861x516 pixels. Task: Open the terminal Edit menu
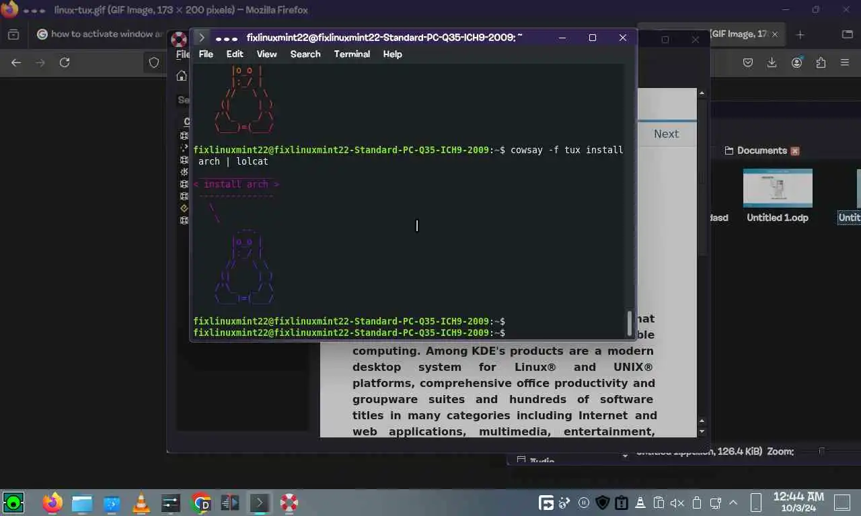coord(235,54)
